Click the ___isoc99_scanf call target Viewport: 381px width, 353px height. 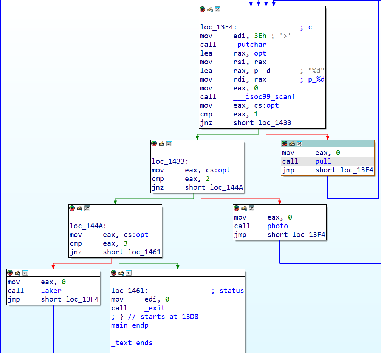(264, 97)
